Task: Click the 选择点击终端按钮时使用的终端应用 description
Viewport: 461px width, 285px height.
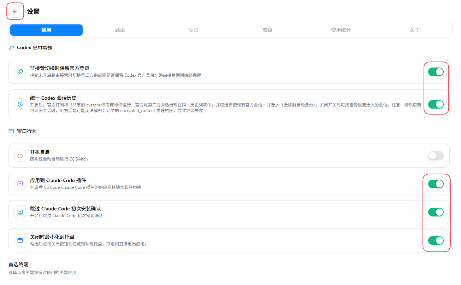Action: pyautogui.click(x=42, y=273)
